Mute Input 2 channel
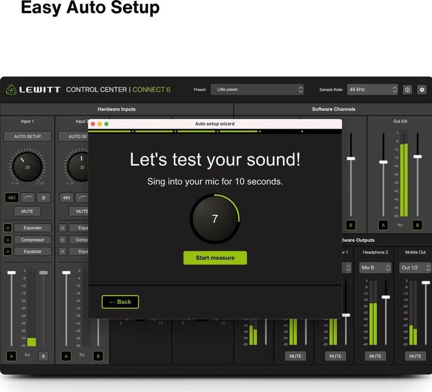 pos(79,211)
